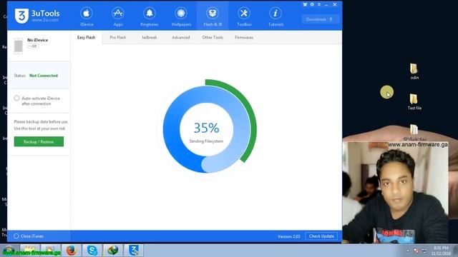Open the Tutorials section
458x257 pixels.
coord(276,16)
